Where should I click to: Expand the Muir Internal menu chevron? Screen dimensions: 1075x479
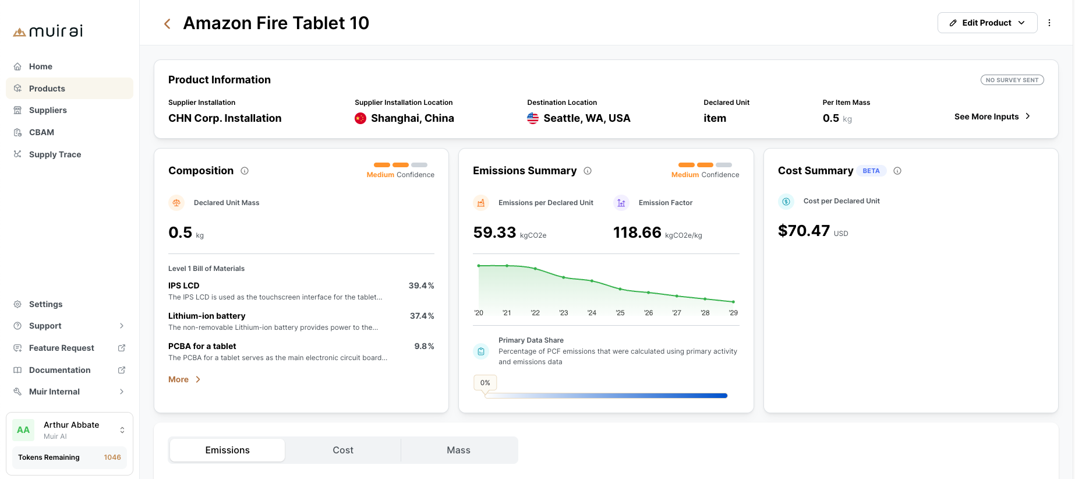[x=122, y=392]
